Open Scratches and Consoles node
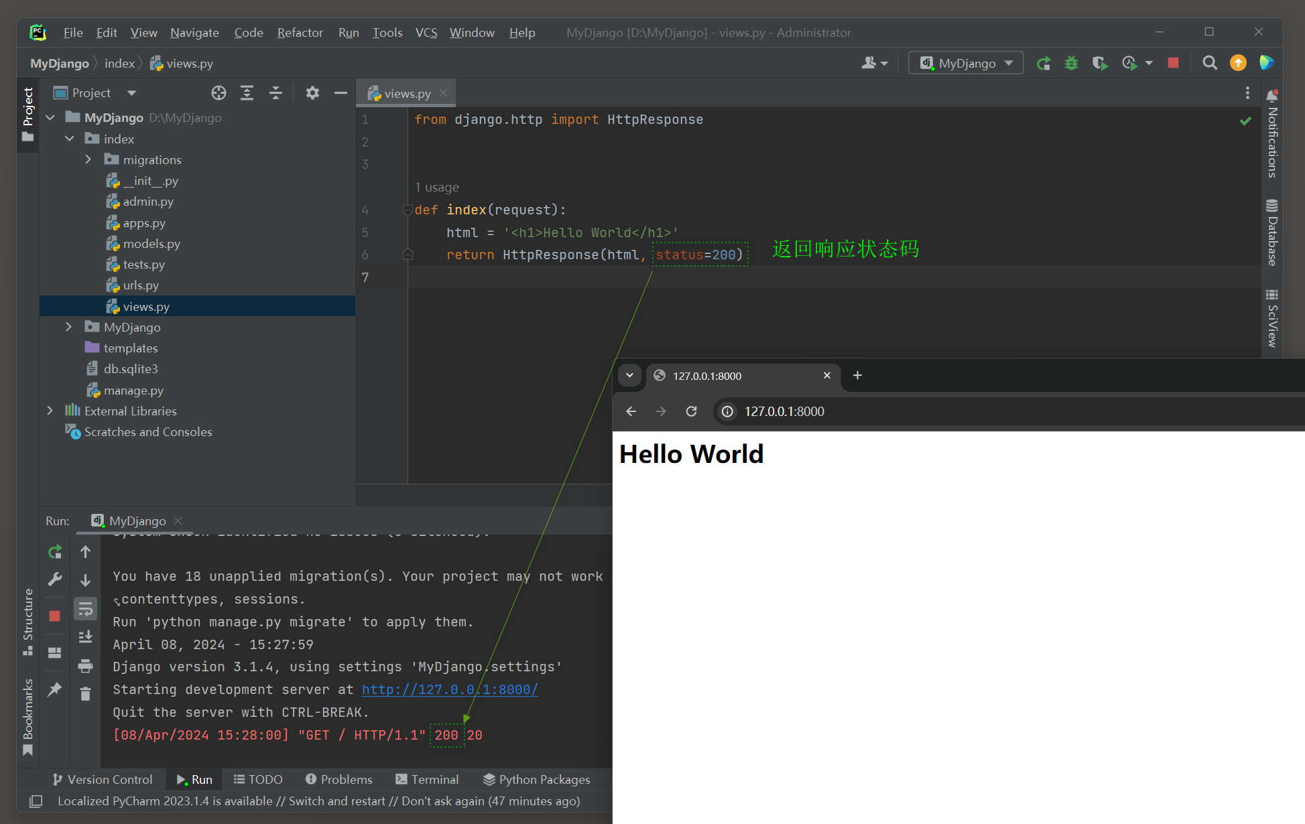This screenshot has width=1305, height=824. point(148,432)
